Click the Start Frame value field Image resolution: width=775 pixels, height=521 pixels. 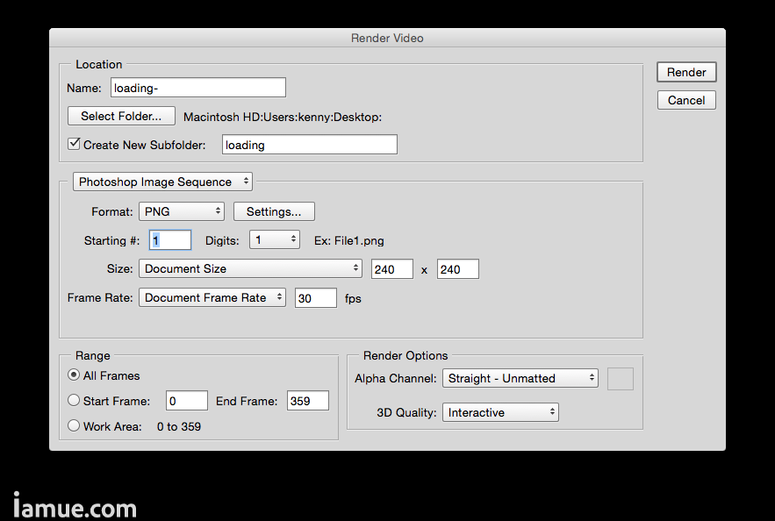pos(187,401)
